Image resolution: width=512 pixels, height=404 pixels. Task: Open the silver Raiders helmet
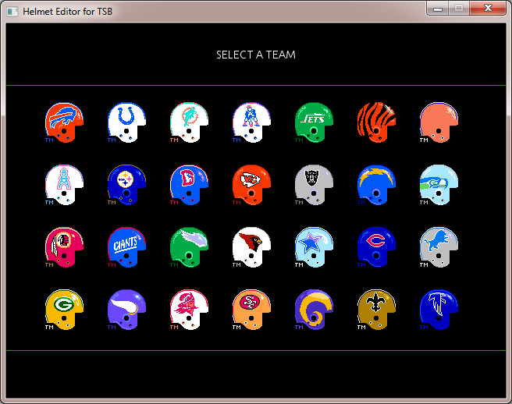(314, 185)
